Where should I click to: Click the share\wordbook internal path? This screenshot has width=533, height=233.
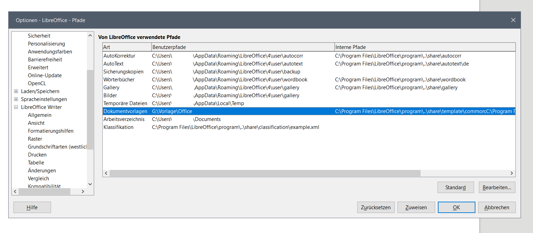click(400, 80)
